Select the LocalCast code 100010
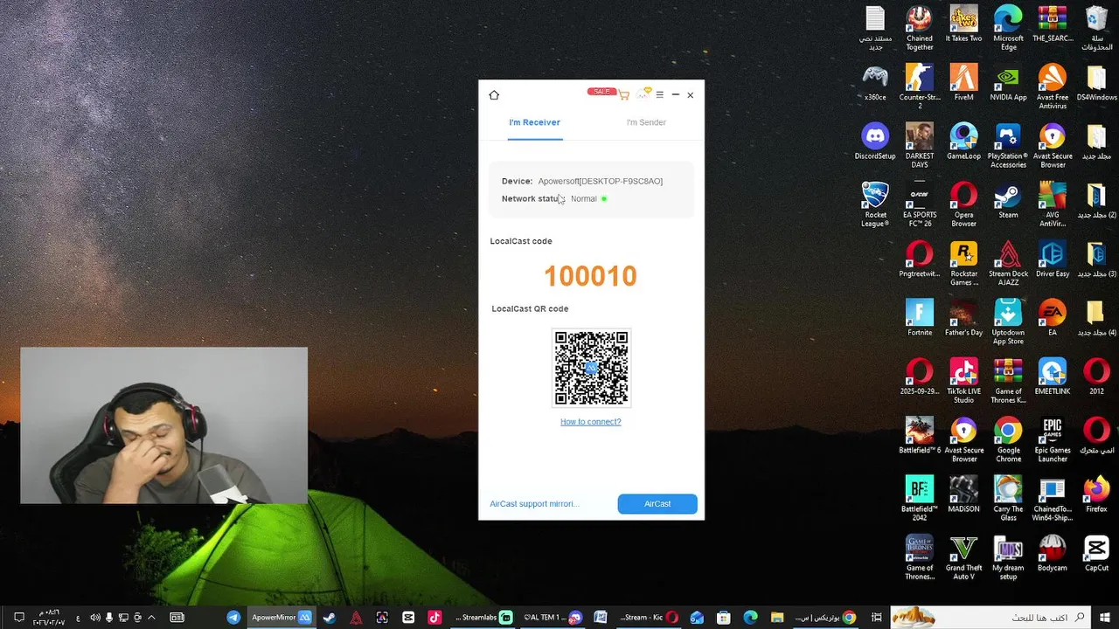Screen dimensions: 1119x629 point(590,276)
